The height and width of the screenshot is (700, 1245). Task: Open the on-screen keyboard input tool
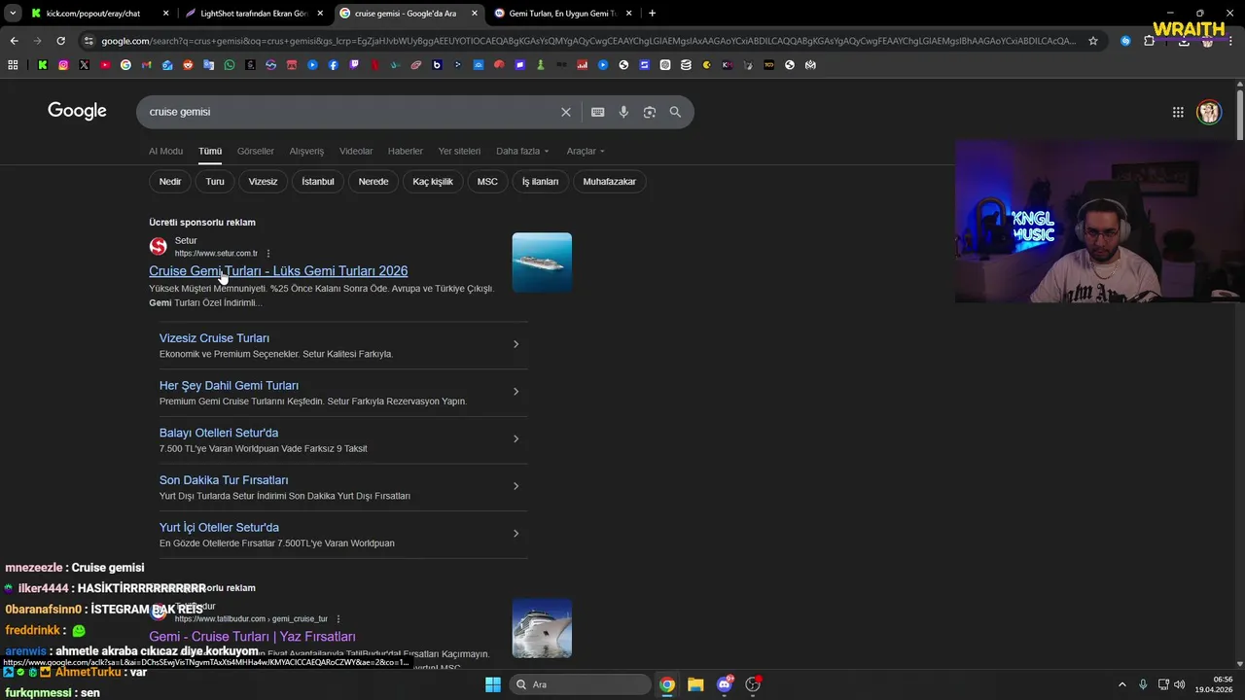point(598,112)
